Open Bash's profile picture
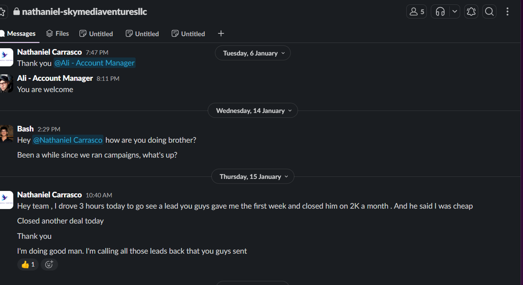This screenshot has width=523, height=285. 6,133
